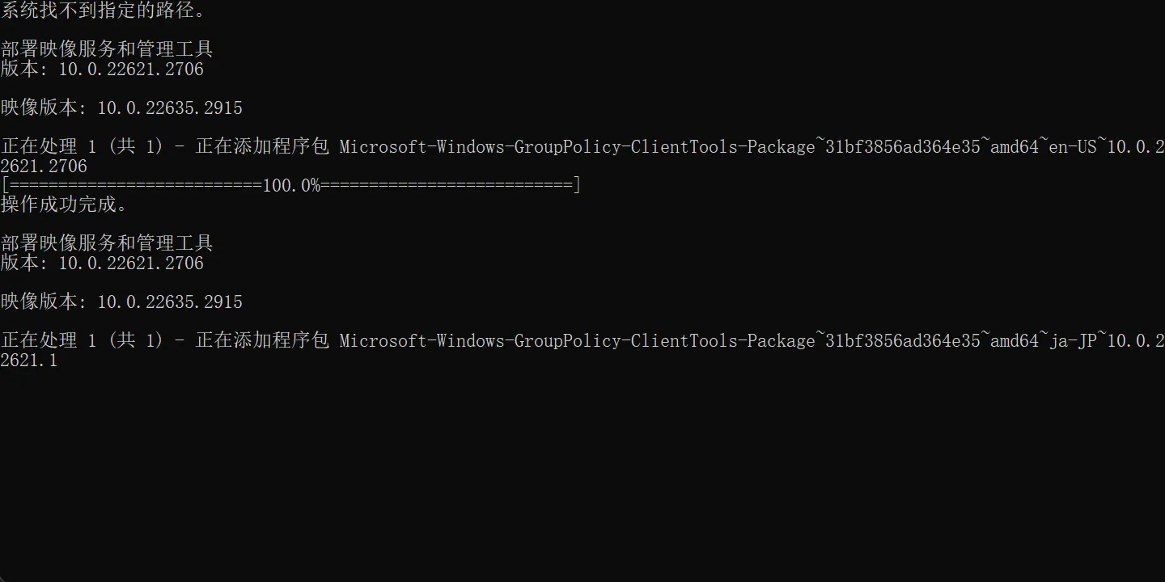Click the second deployment tool title line

tap(107, 243)
